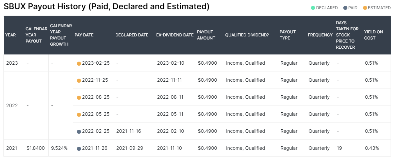This screenshot has width=395, height=161.
Task: Click the 2021 year cell
Action: click(x=12, y=148)
